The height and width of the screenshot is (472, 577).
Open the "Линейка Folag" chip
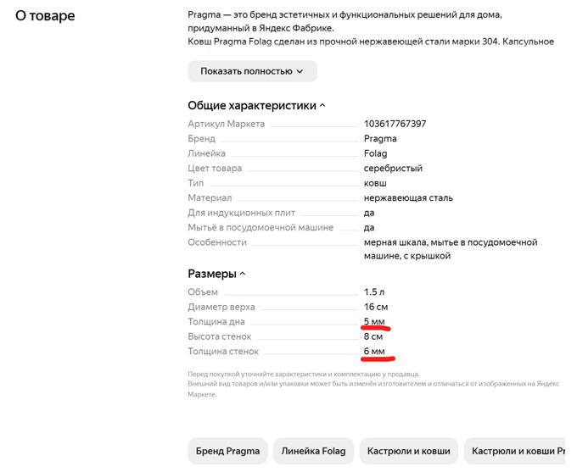[x=313, y=451]
